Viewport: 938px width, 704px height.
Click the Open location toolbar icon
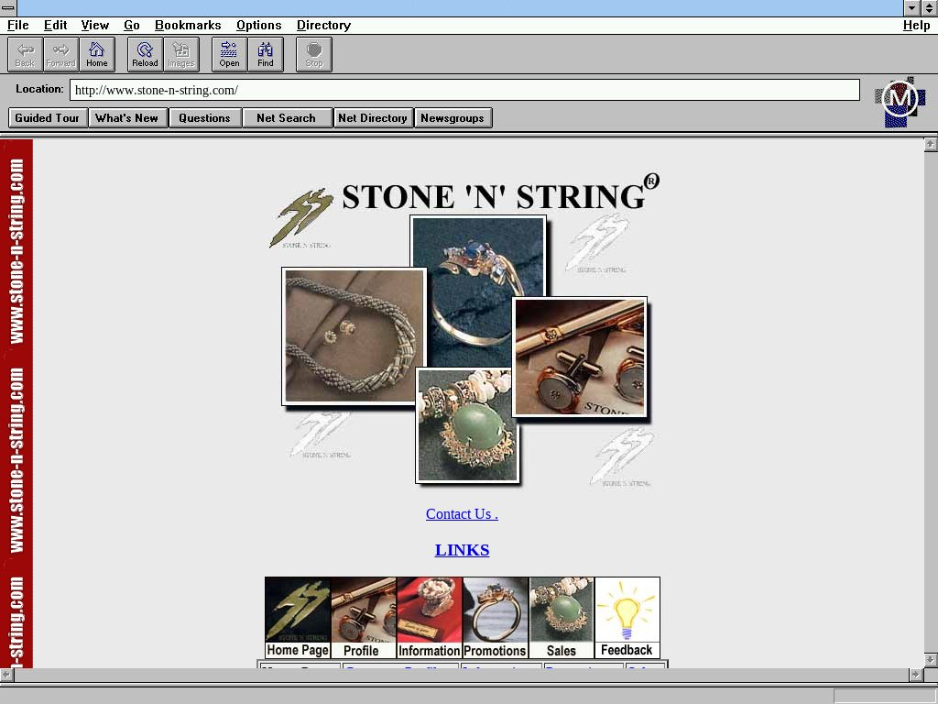(x=229, y=54)
